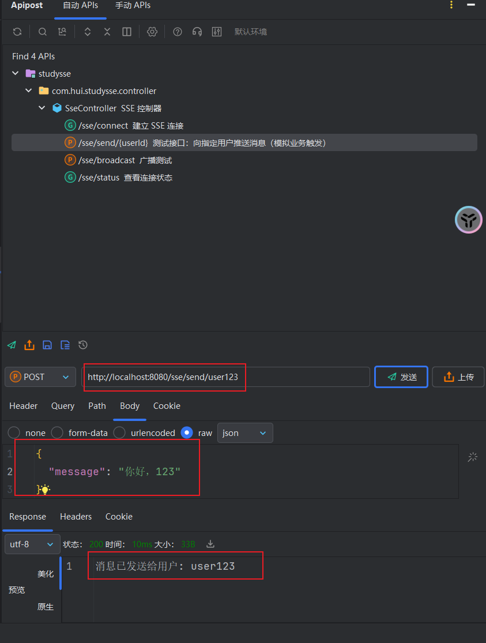
Task: Select the 原生 response view
Action: [46, 607]
